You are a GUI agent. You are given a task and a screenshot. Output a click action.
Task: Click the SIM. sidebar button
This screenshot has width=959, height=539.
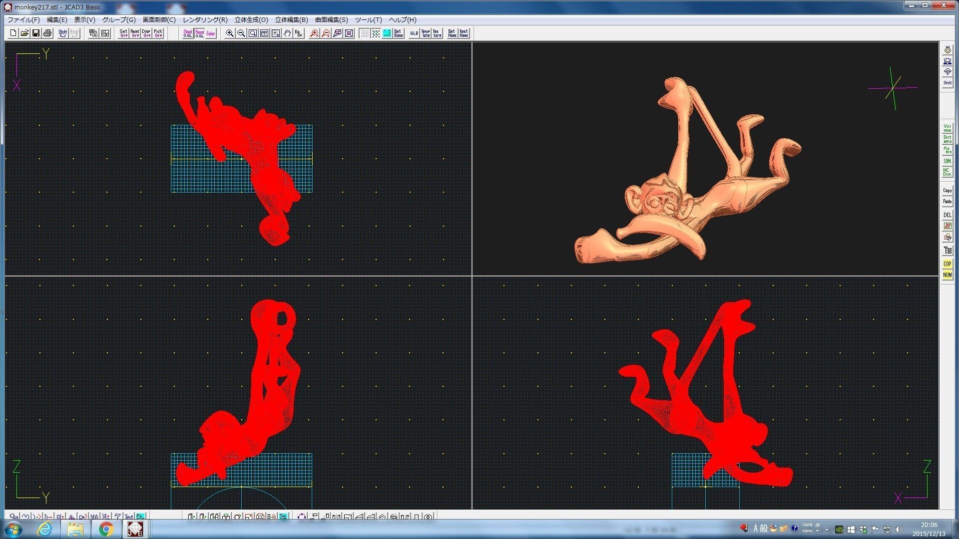click(948, 161)
